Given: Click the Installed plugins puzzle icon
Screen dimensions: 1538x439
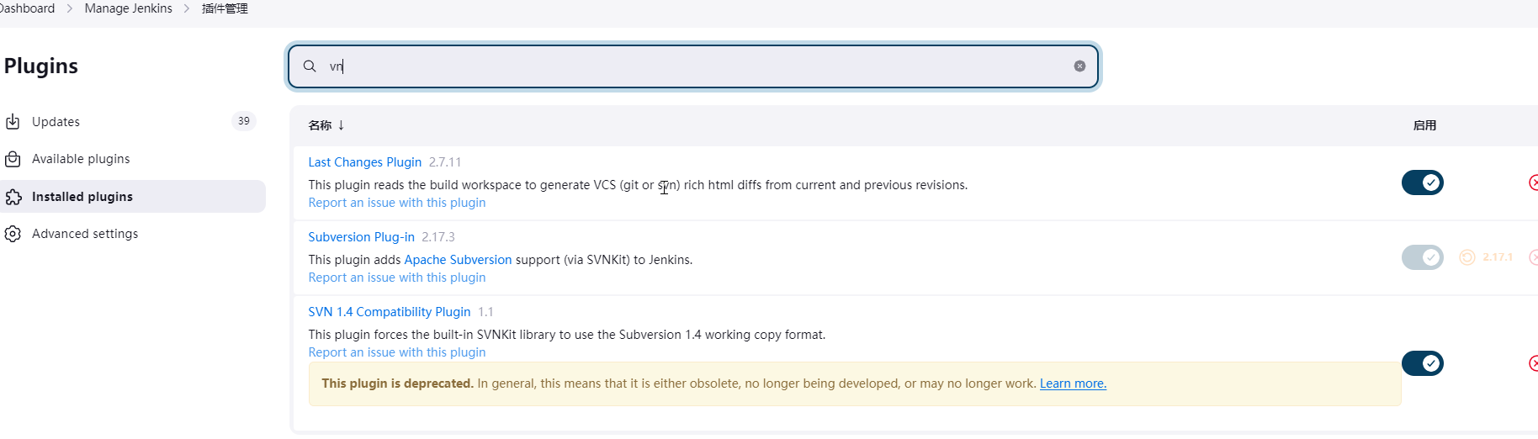Looking at the screenshot, I should (x=13, y=197).
